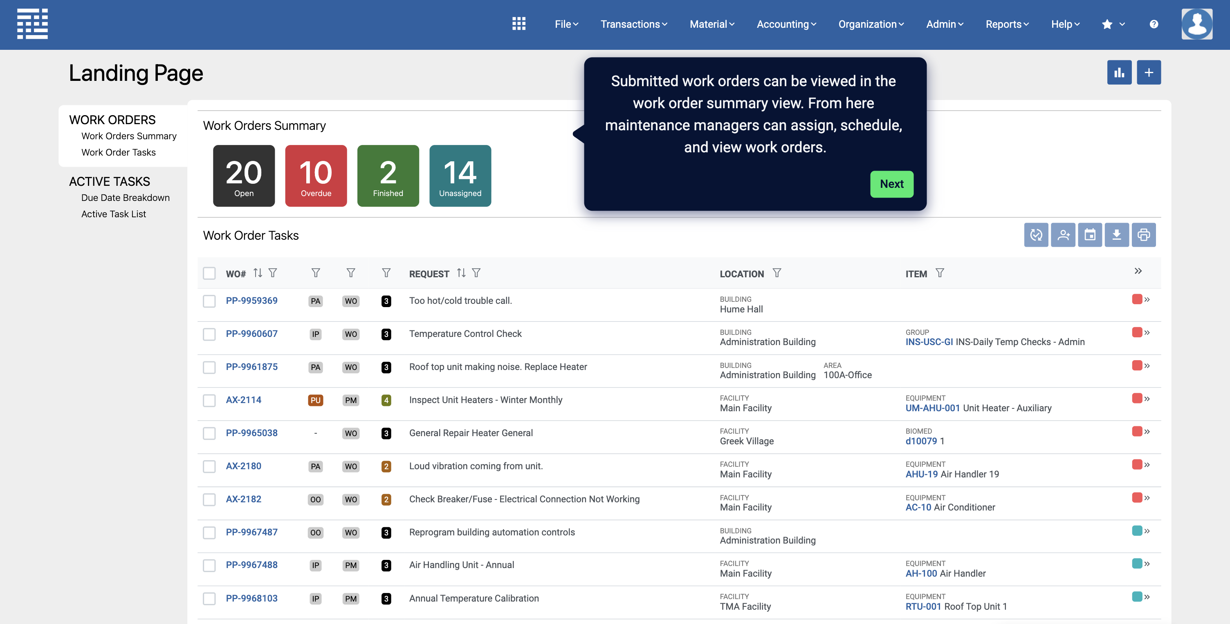The width and height of the screenshot is (1230, 624).
Task: Select the checkbox for AX-2114 row
Action: point(209,401)
